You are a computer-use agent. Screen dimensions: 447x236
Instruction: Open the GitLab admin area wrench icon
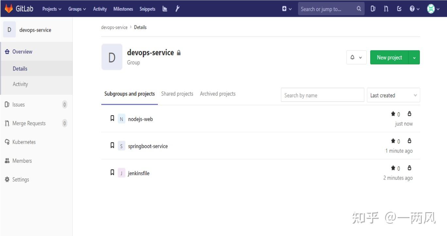click(177, 9)
